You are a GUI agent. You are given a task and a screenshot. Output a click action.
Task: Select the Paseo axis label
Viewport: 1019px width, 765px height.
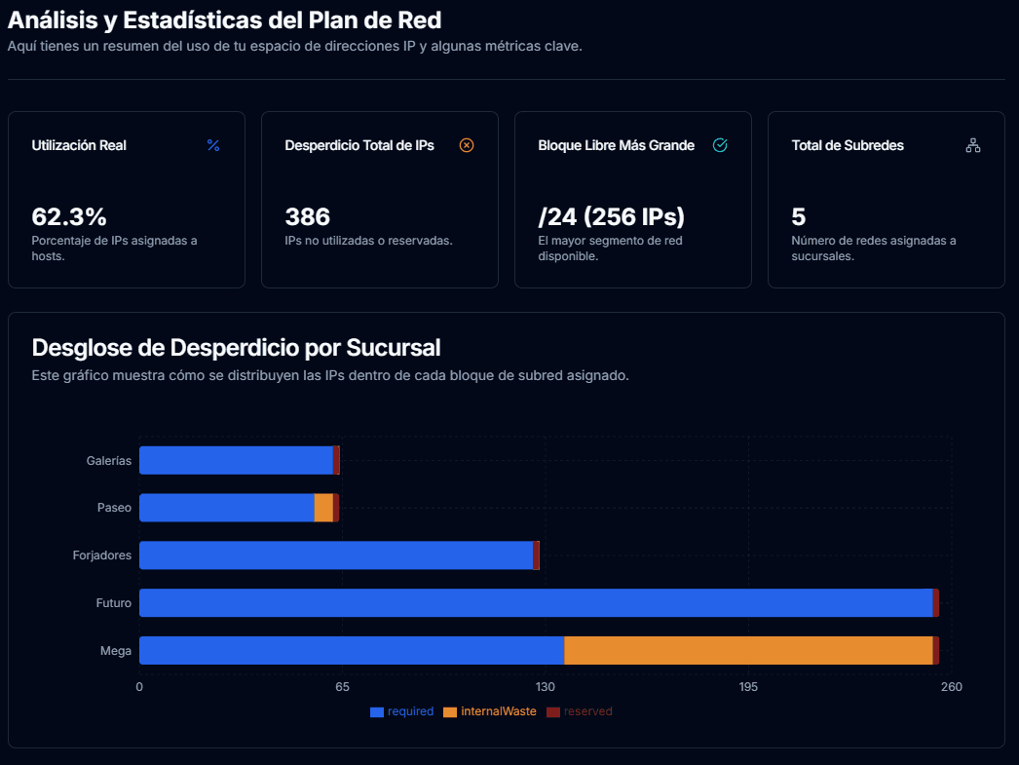click(x=114, y=507)
